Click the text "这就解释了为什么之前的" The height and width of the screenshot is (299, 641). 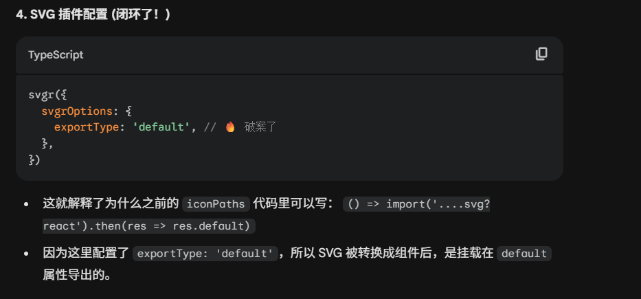[111, 204]
